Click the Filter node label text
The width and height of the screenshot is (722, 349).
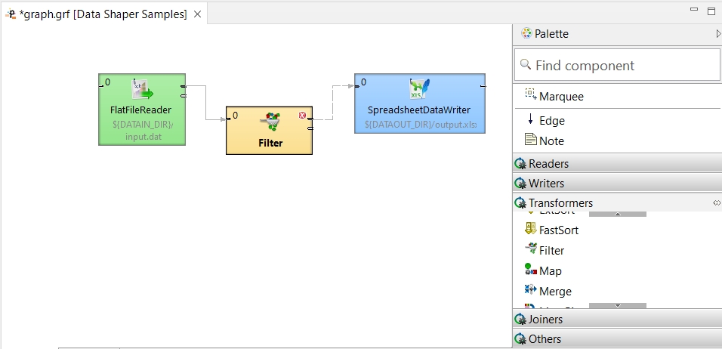click(270, 143)
